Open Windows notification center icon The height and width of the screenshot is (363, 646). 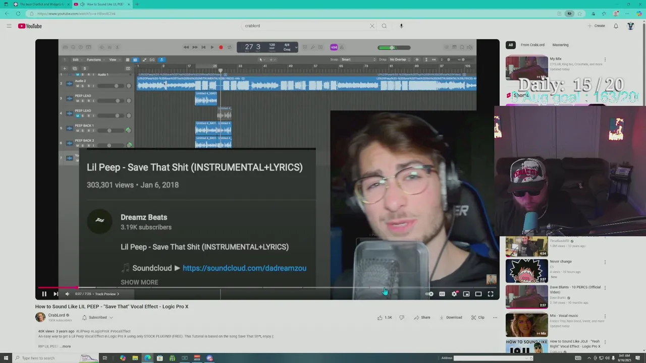pyautogui.click(x=637, y=358)
